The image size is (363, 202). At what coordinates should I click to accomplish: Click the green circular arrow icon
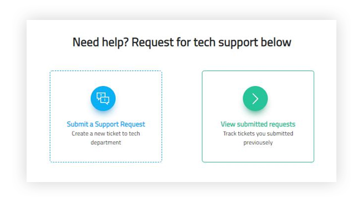click(255, 99)
